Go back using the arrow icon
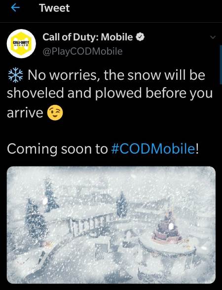Screen dimensions: 222x290 click(x=15, y=8)
